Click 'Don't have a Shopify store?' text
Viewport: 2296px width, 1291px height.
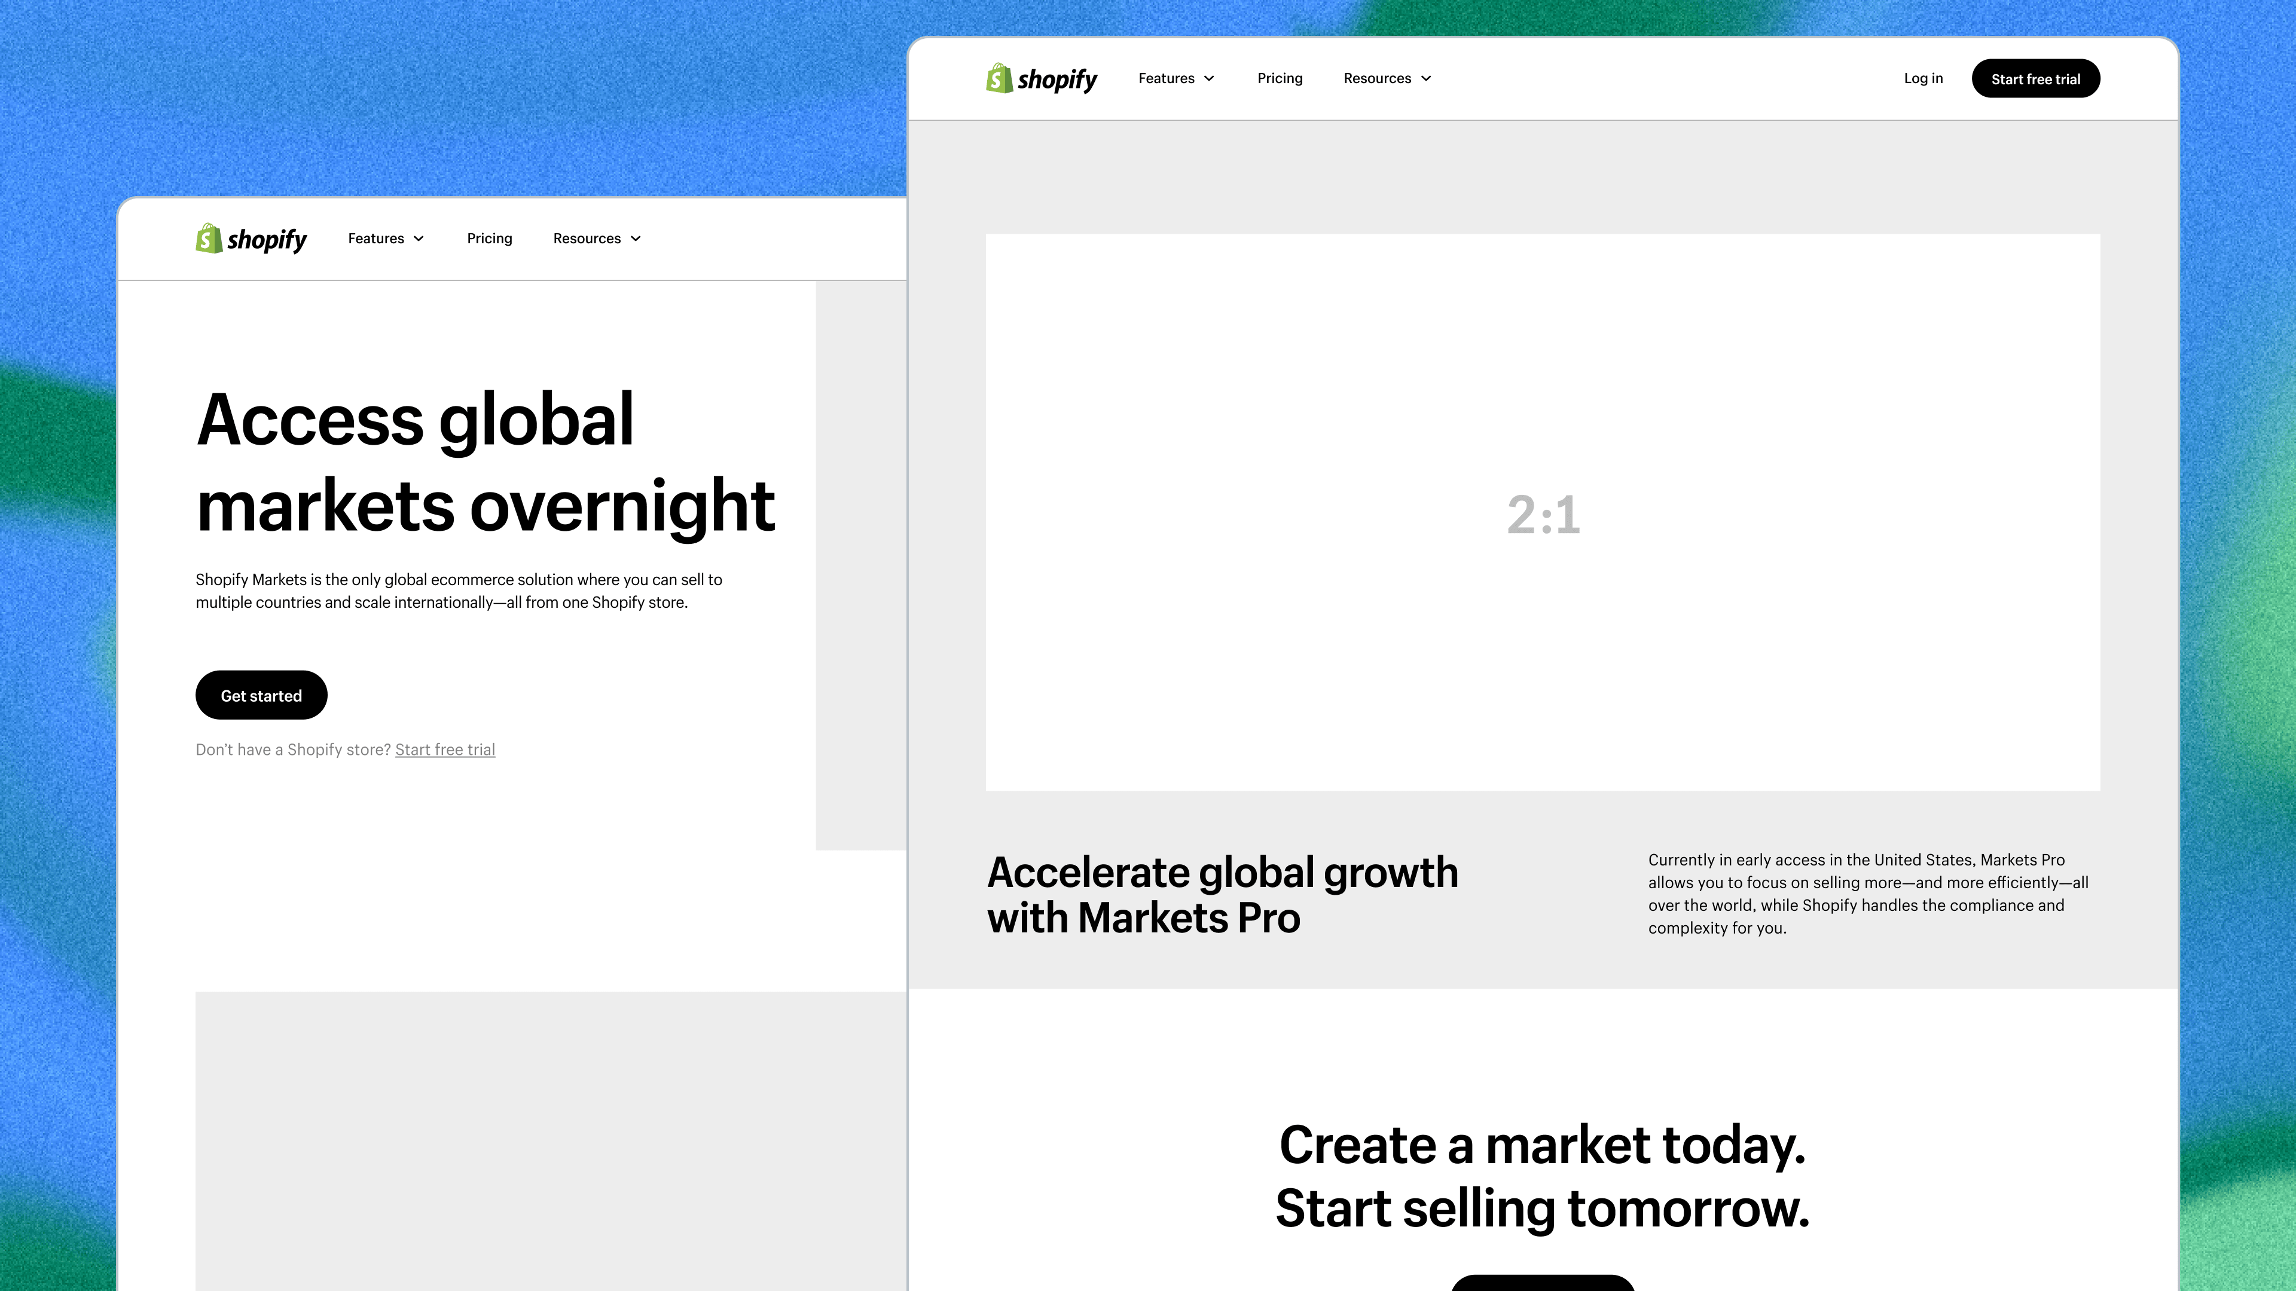293,749
